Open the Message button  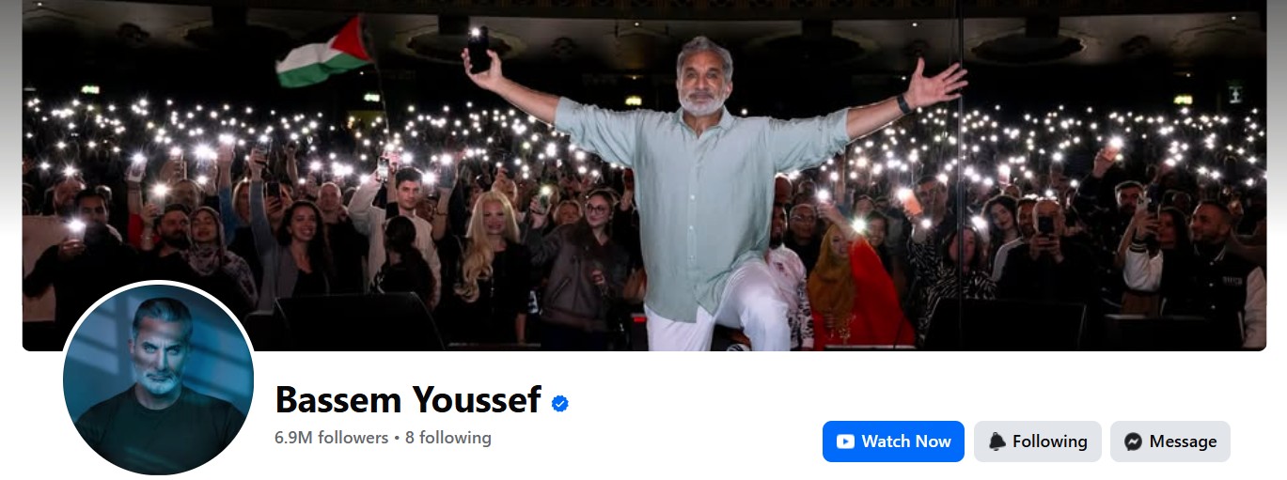(1169, 441)
